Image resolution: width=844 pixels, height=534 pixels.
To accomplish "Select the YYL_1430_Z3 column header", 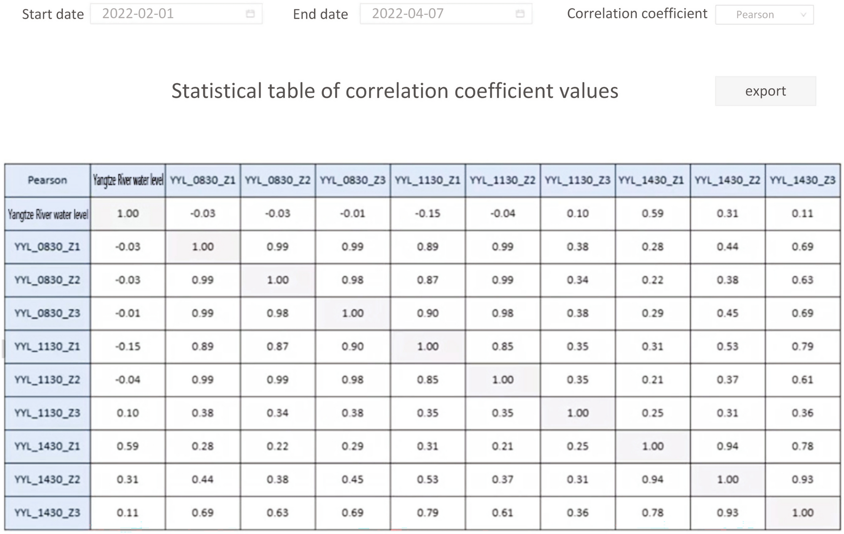I will click(x=803, y=180).
